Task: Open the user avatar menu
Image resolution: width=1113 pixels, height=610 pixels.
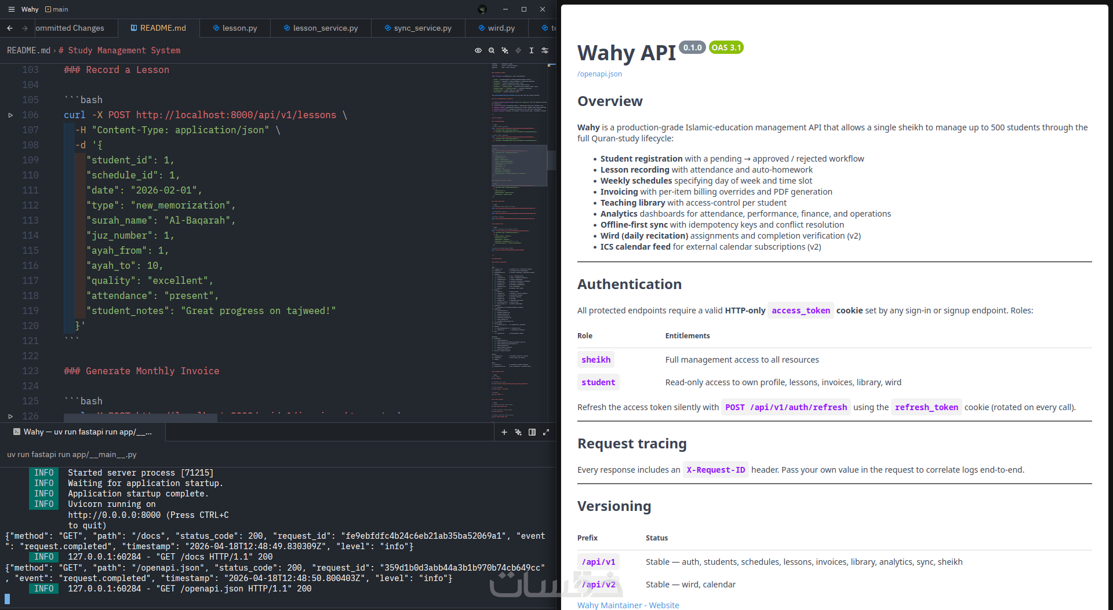Action: (482, 9)
